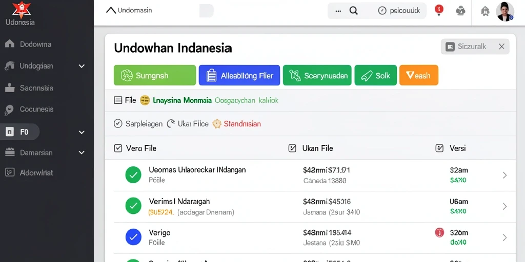
Task: Click the orange Veash button
Action: 419,75
